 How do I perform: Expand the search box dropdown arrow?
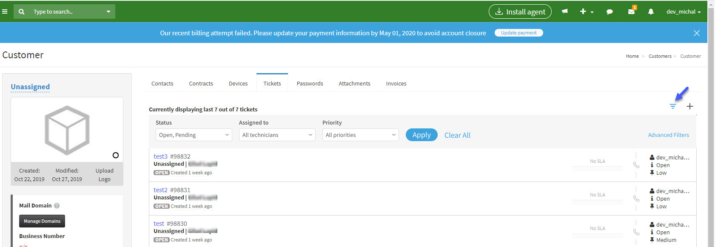[x=108, y=11]
